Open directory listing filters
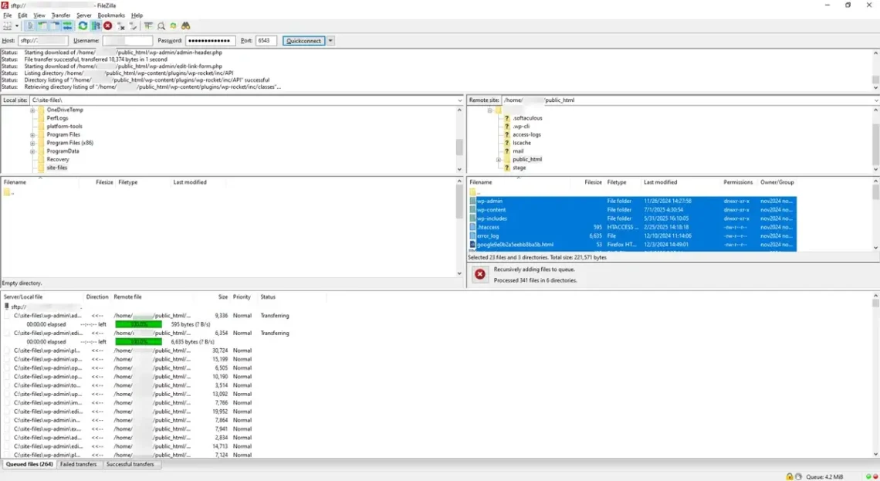880x481 pixels. tap(148, 25)
